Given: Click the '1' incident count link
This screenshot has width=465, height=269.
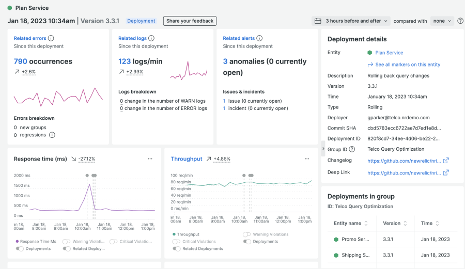Looking at the screenshot, I should point(224,108).
